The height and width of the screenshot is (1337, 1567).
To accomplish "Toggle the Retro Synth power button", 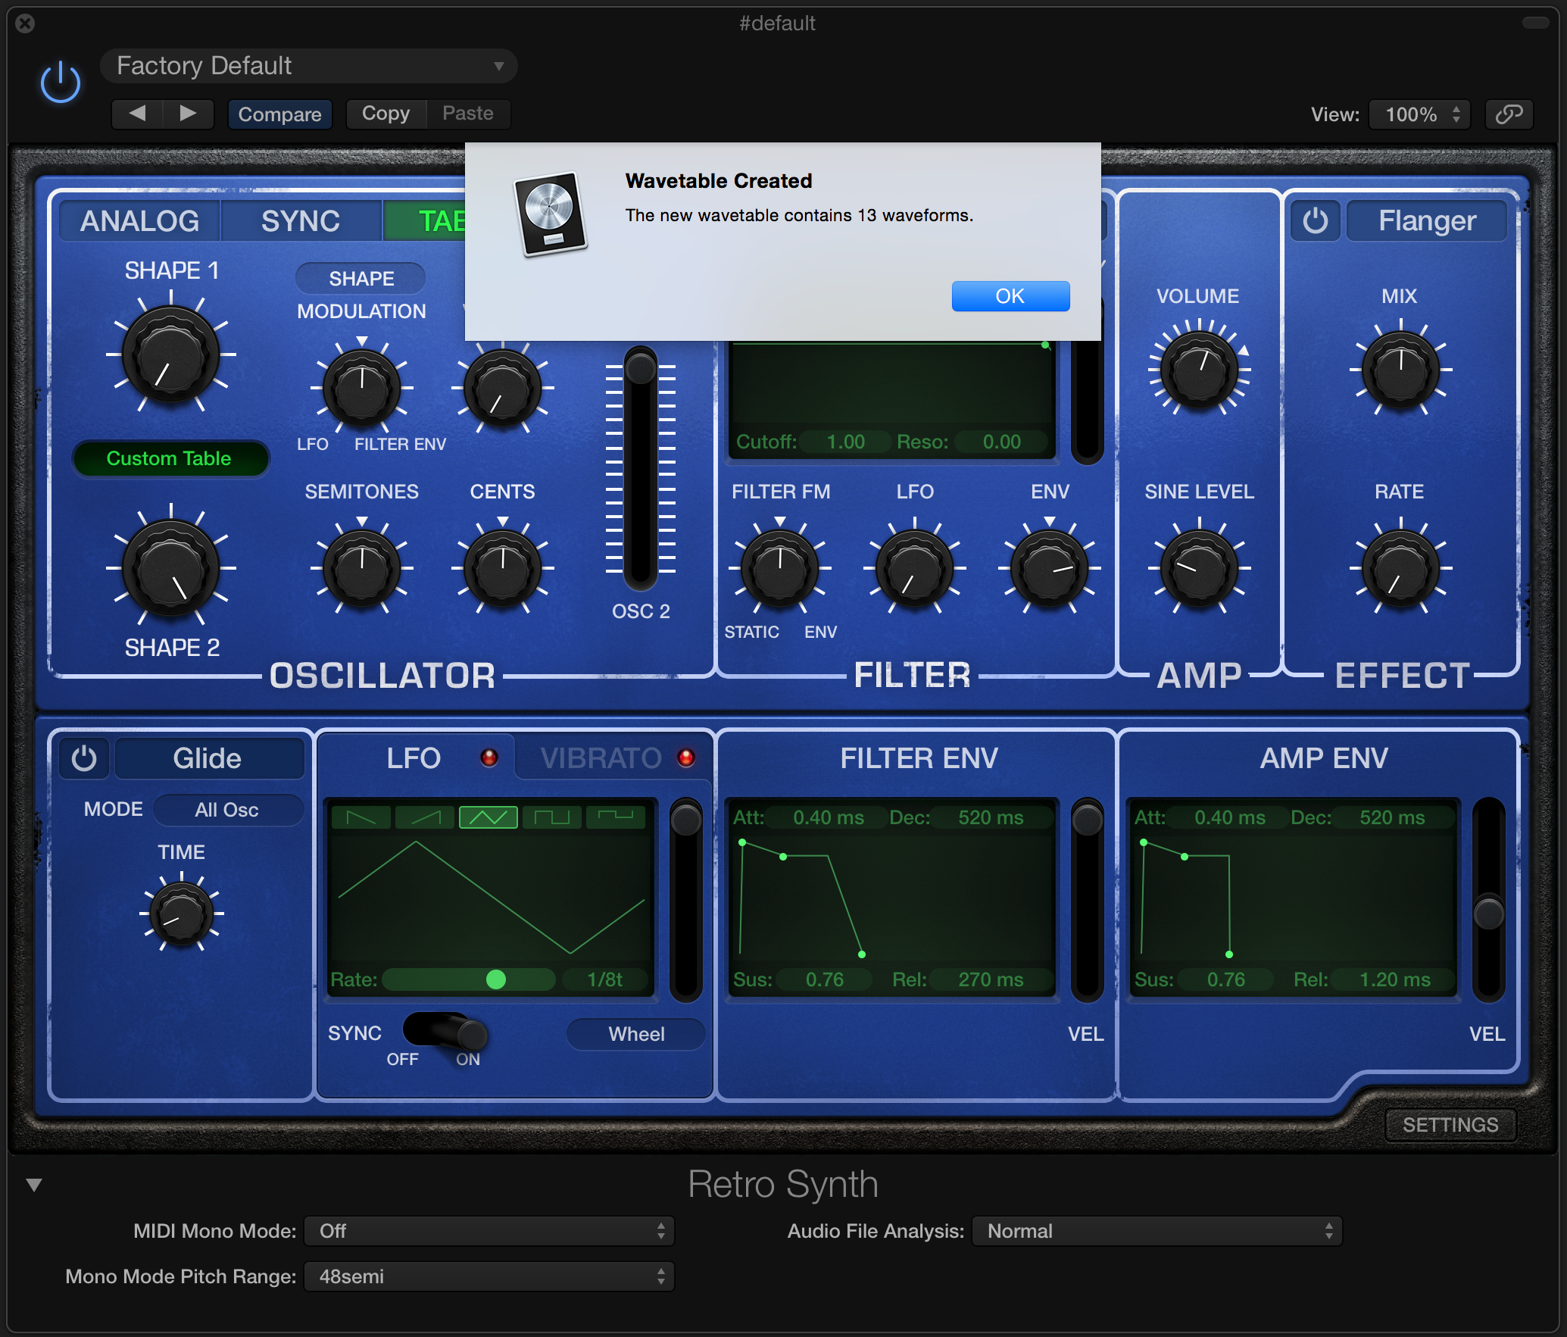I will pos(60,80).
